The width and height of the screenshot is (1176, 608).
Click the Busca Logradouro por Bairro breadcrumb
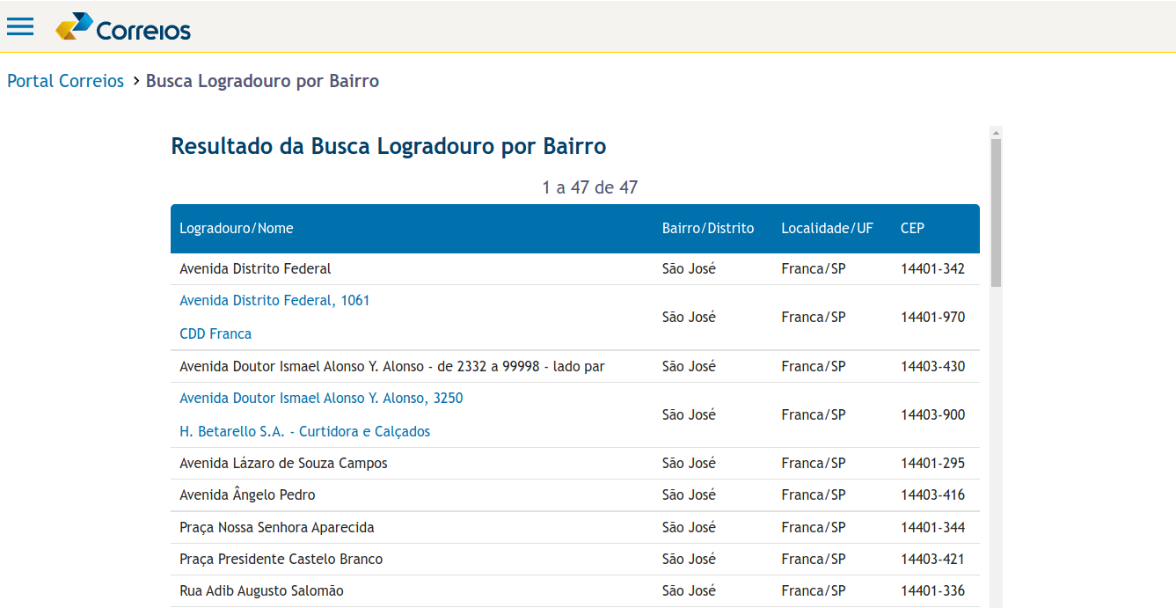(262, 81)
